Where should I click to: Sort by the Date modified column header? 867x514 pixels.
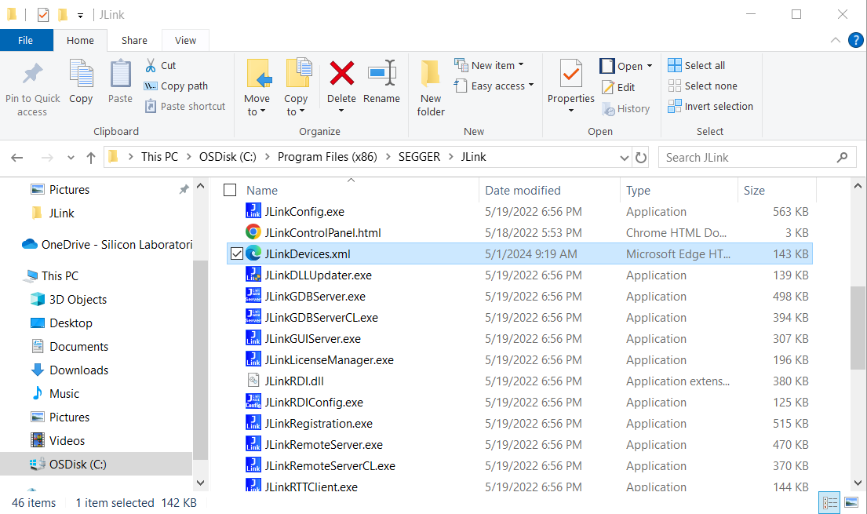[x=523, y=191]
